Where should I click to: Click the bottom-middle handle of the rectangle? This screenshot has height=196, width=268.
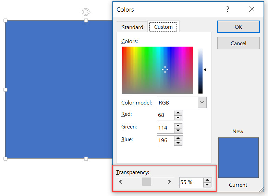tap(86, 159)
